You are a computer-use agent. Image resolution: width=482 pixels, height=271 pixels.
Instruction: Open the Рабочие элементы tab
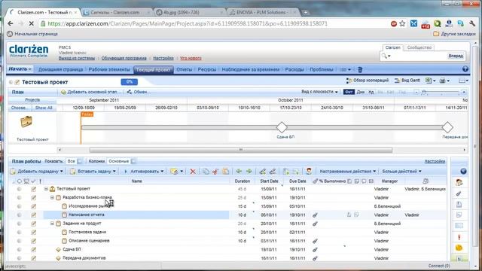pyautogui.click(x=109, y=70)
